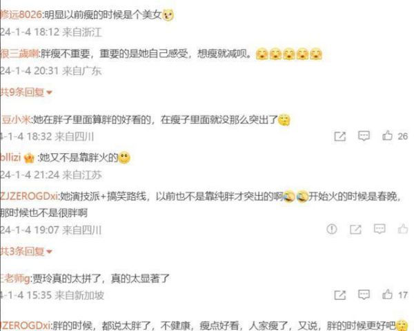View ZJZEROGDxi profile from 演技派 comment

pos(29,197)
